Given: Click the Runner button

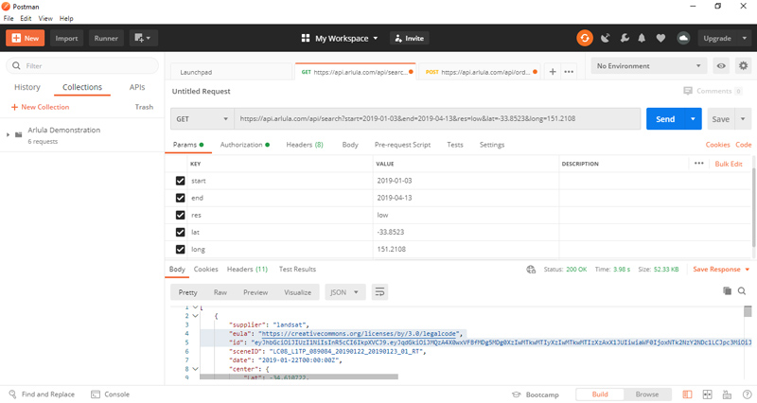Looking at the screenshot, I should (x=106, y=38).
